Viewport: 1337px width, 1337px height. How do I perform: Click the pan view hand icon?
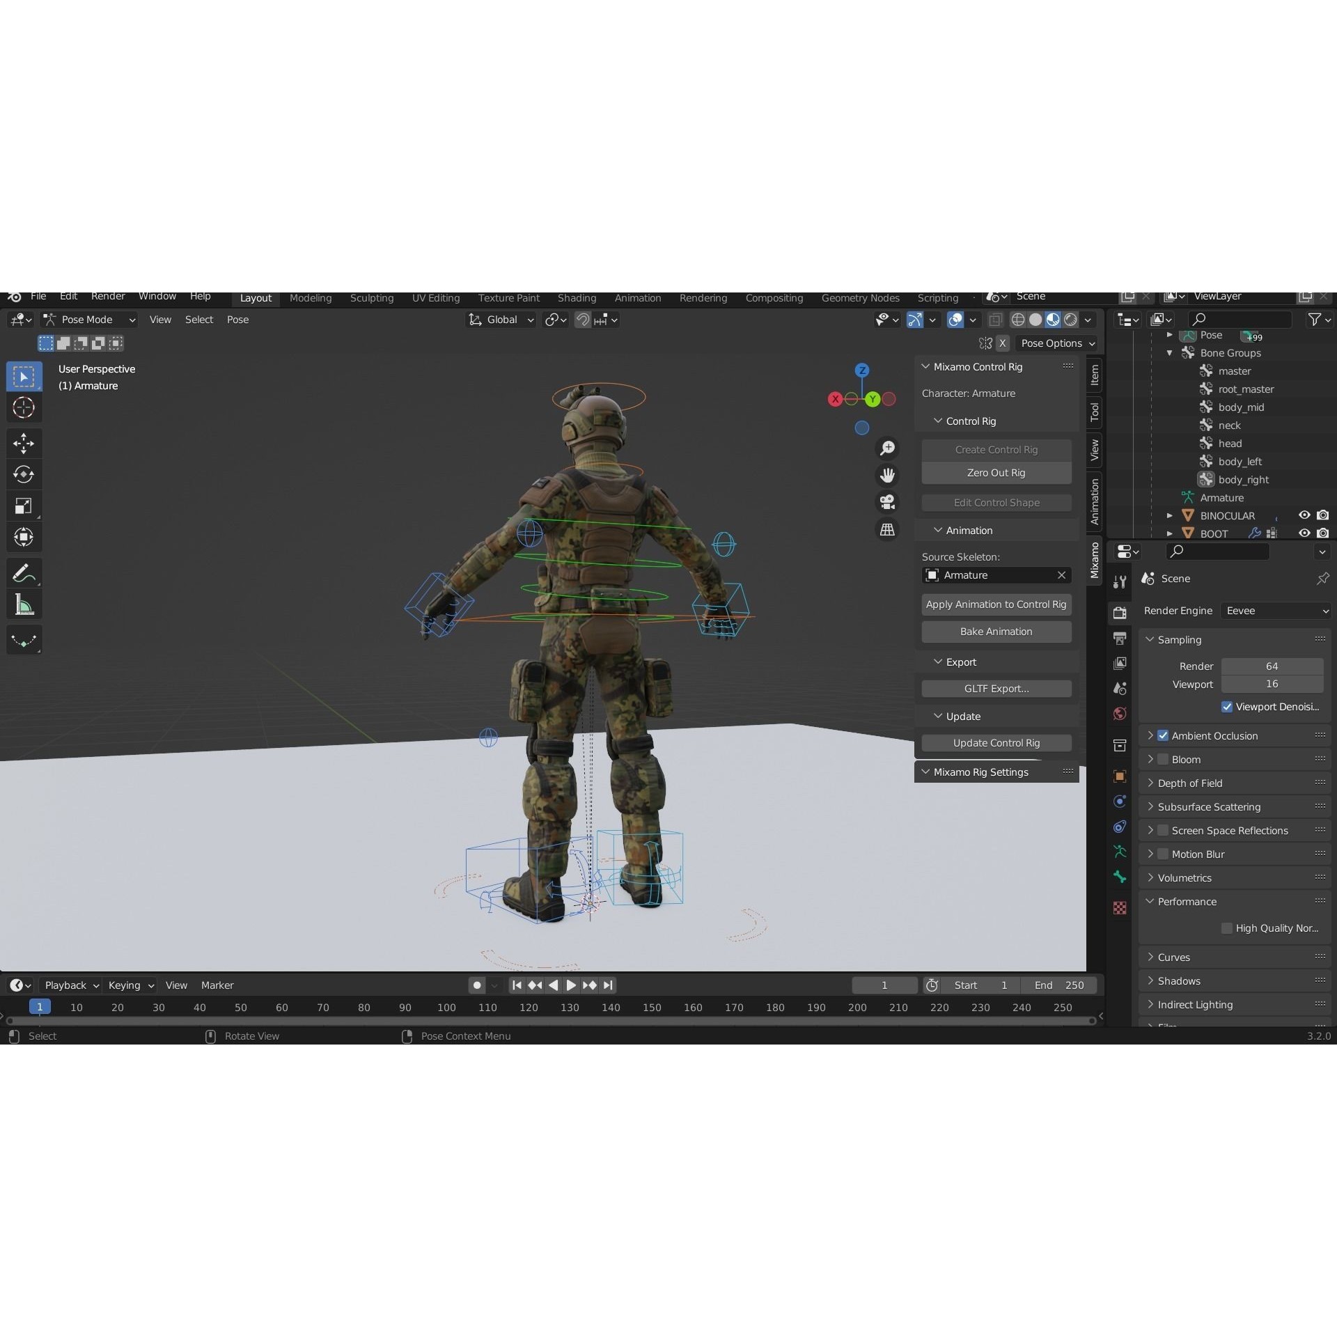[887, 476]
